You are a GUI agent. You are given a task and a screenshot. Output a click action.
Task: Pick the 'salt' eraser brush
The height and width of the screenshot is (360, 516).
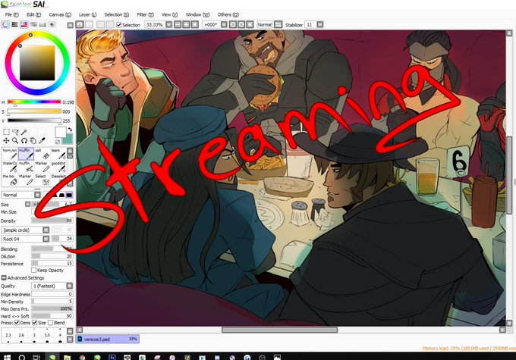(x=42, y=154)
